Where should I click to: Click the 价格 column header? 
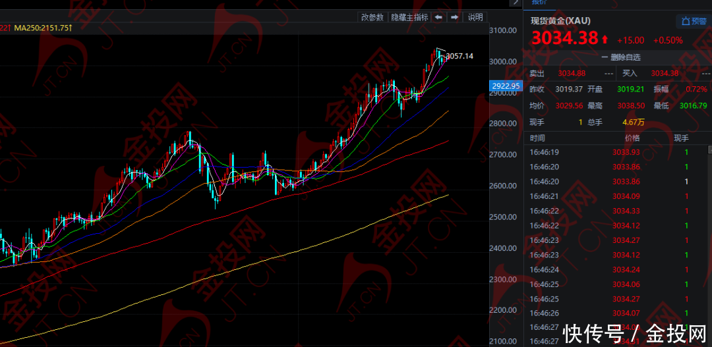tap(632, 138)
